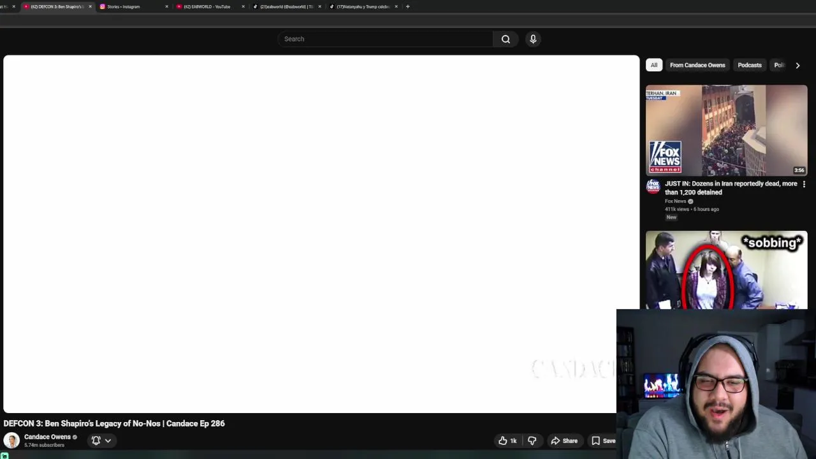Select the From Candace Owens chip

pyautogui.click(x=697, y=65)
